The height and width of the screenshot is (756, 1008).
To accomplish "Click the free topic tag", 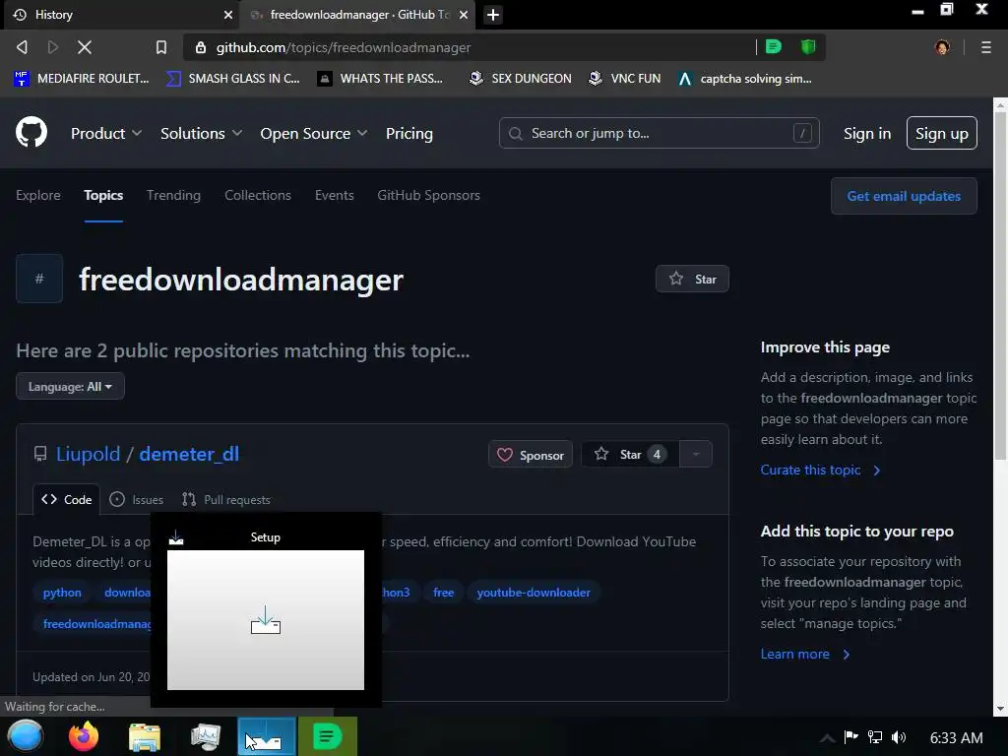I will pos(444,592).
